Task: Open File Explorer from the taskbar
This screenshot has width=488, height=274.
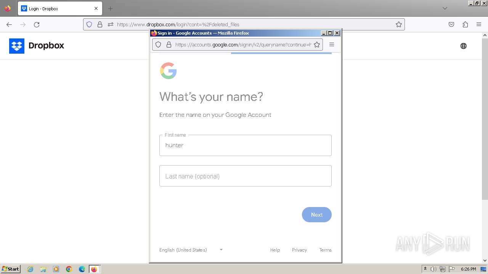Action: coord(43,269)
